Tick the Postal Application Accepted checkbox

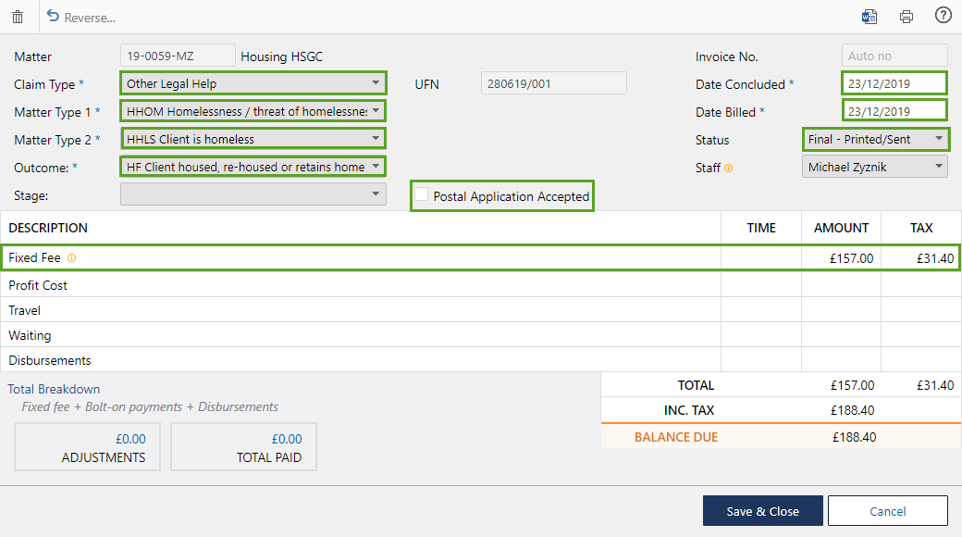pos(422,195)
